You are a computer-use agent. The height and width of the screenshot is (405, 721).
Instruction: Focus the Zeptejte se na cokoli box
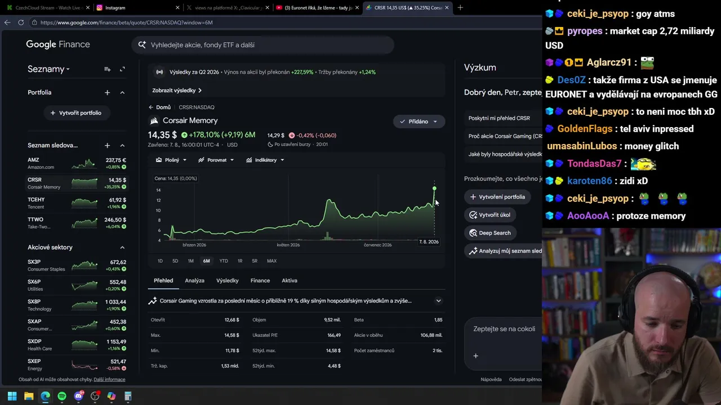point(504,329)
